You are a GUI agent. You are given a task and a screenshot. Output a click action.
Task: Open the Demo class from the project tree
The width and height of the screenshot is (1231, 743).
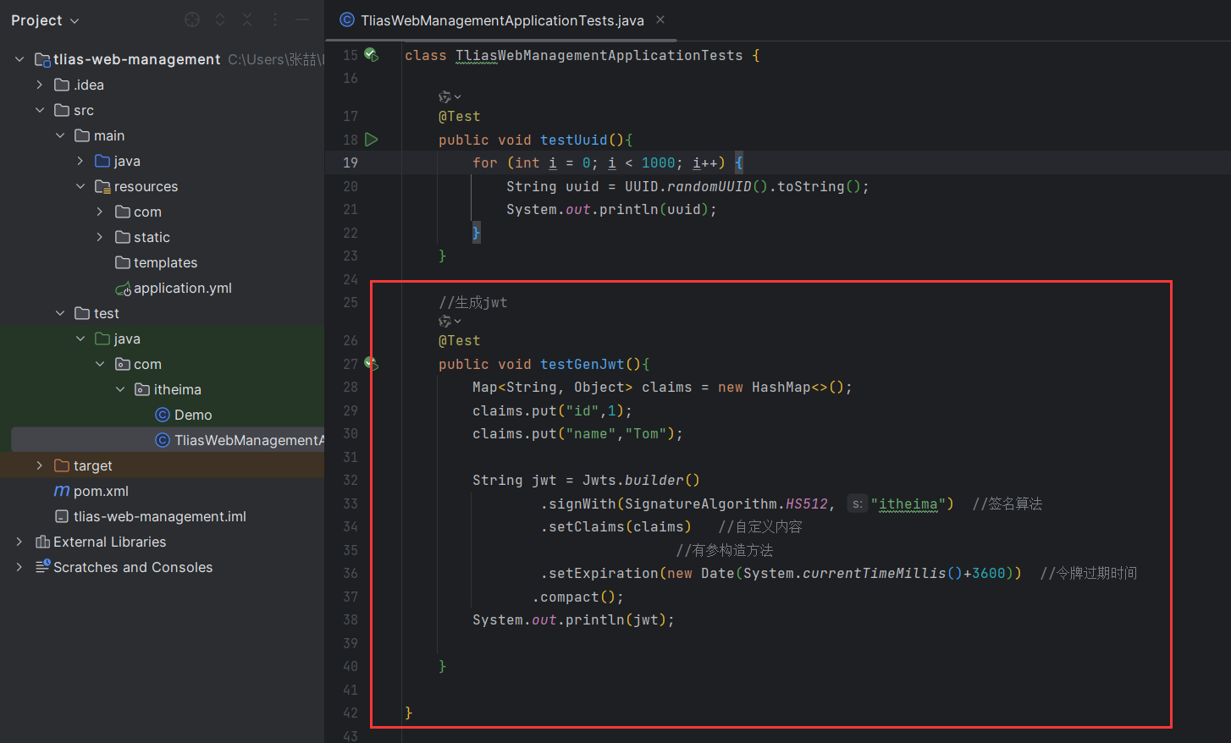point(193,415)
